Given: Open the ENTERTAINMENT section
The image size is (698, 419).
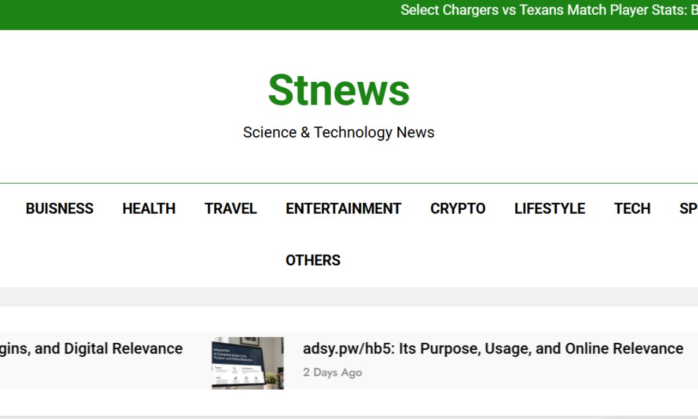Looking at the screenshot, I should pos(343,209).
